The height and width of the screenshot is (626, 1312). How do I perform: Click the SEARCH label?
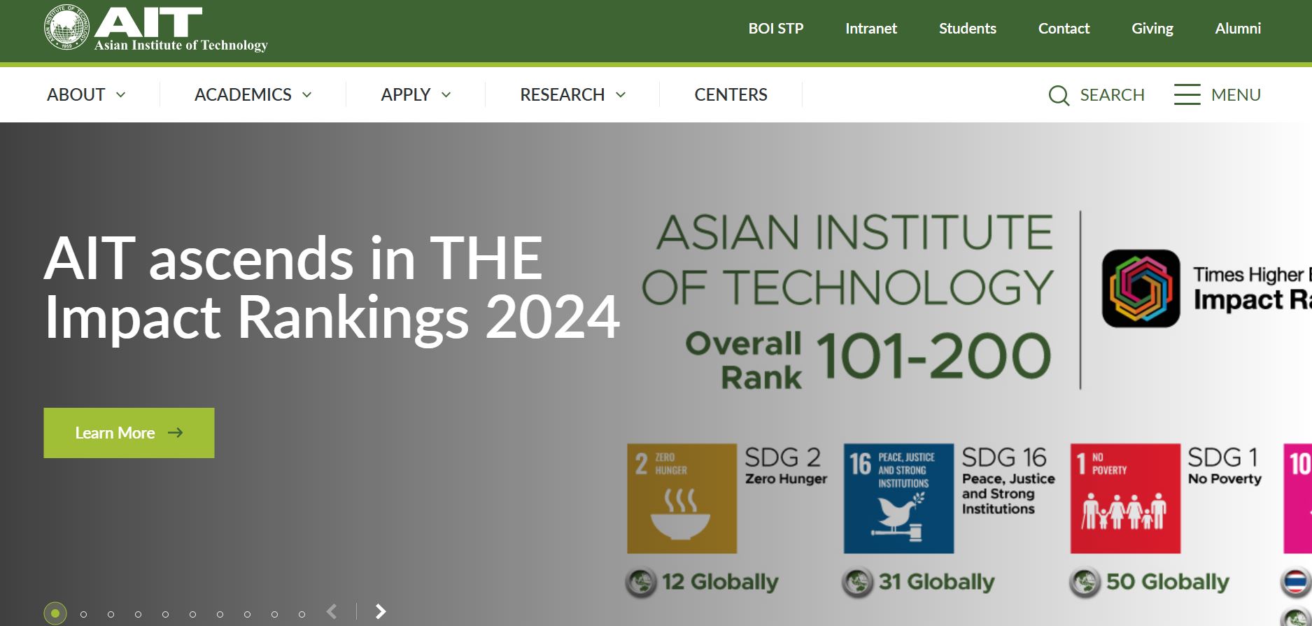coord(1112,94)
